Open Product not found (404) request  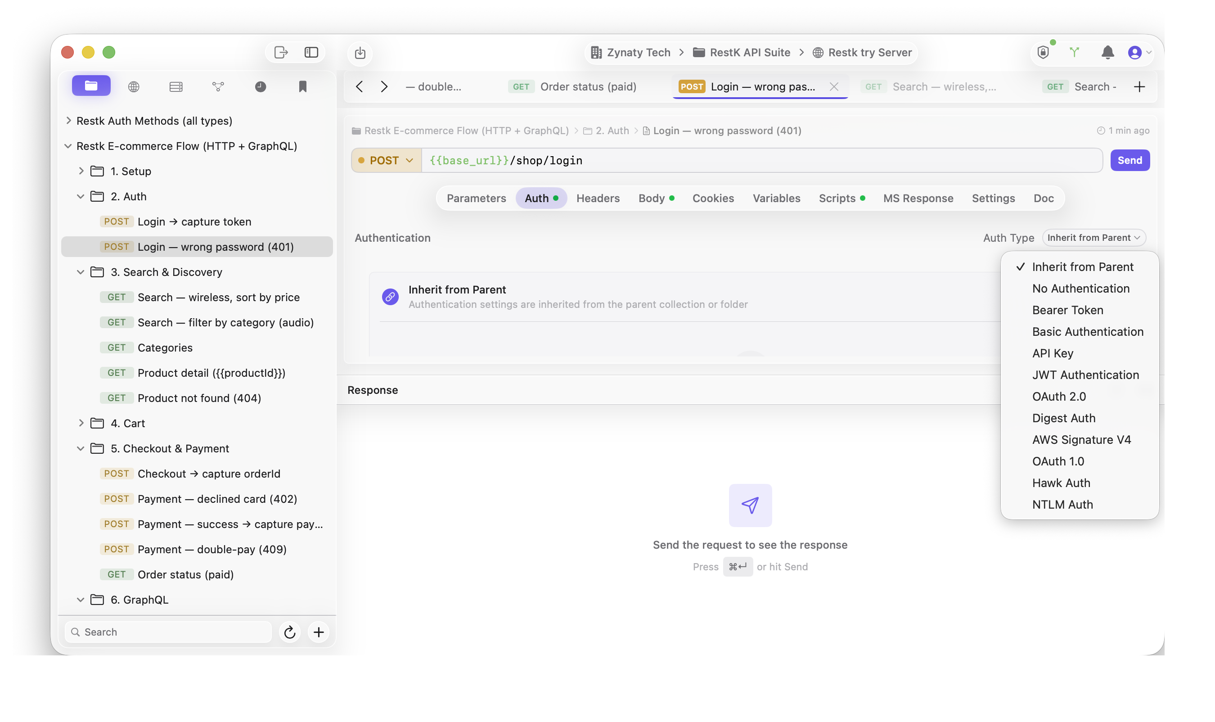pos(197,398)
